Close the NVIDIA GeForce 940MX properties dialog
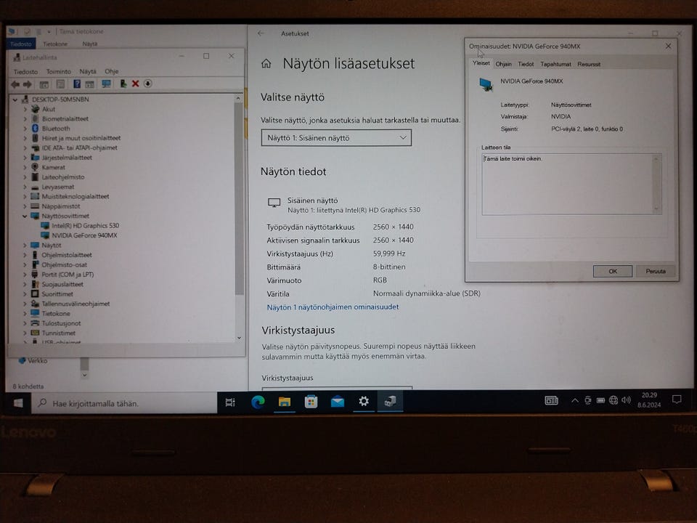This screenshot has height=523, width=697. point(668,46)
